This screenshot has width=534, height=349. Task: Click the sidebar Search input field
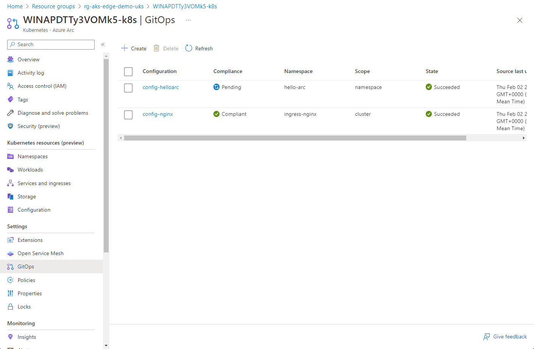pos(51,44)
